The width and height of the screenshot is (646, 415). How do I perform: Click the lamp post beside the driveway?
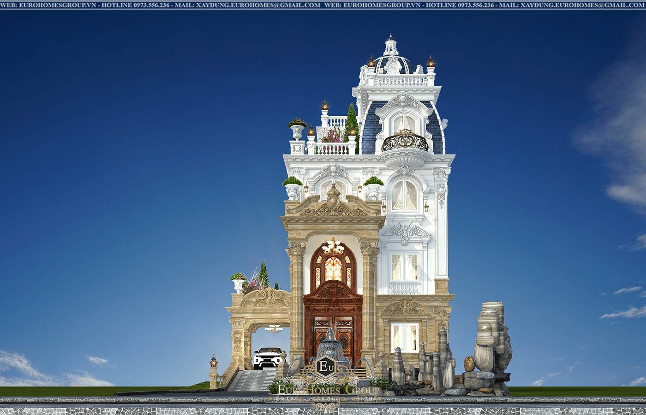213,371
